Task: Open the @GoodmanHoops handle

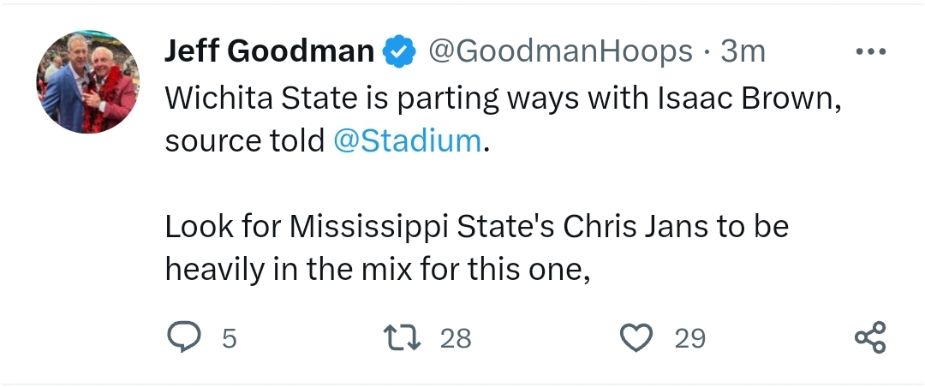Action: tap(559, 52)
